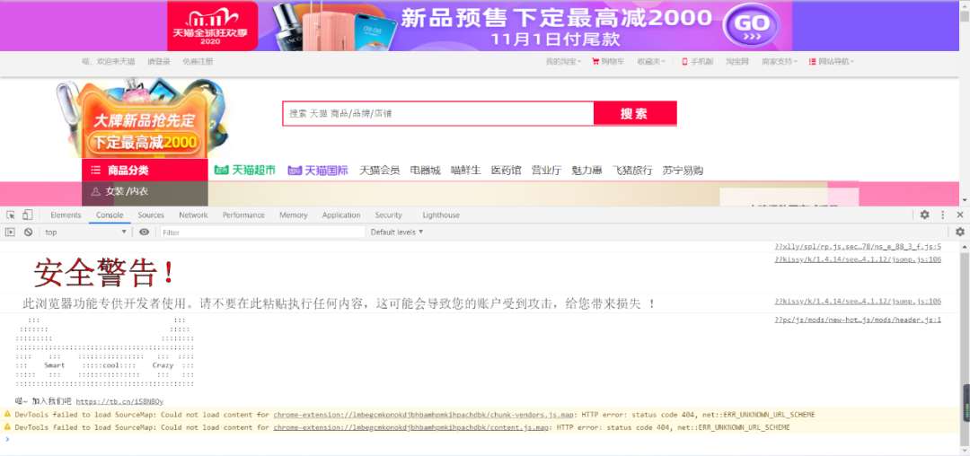Expand the 我的淘宝 dropdown
The width and height of the screenshot is (970, 456).
click(563, 62)
